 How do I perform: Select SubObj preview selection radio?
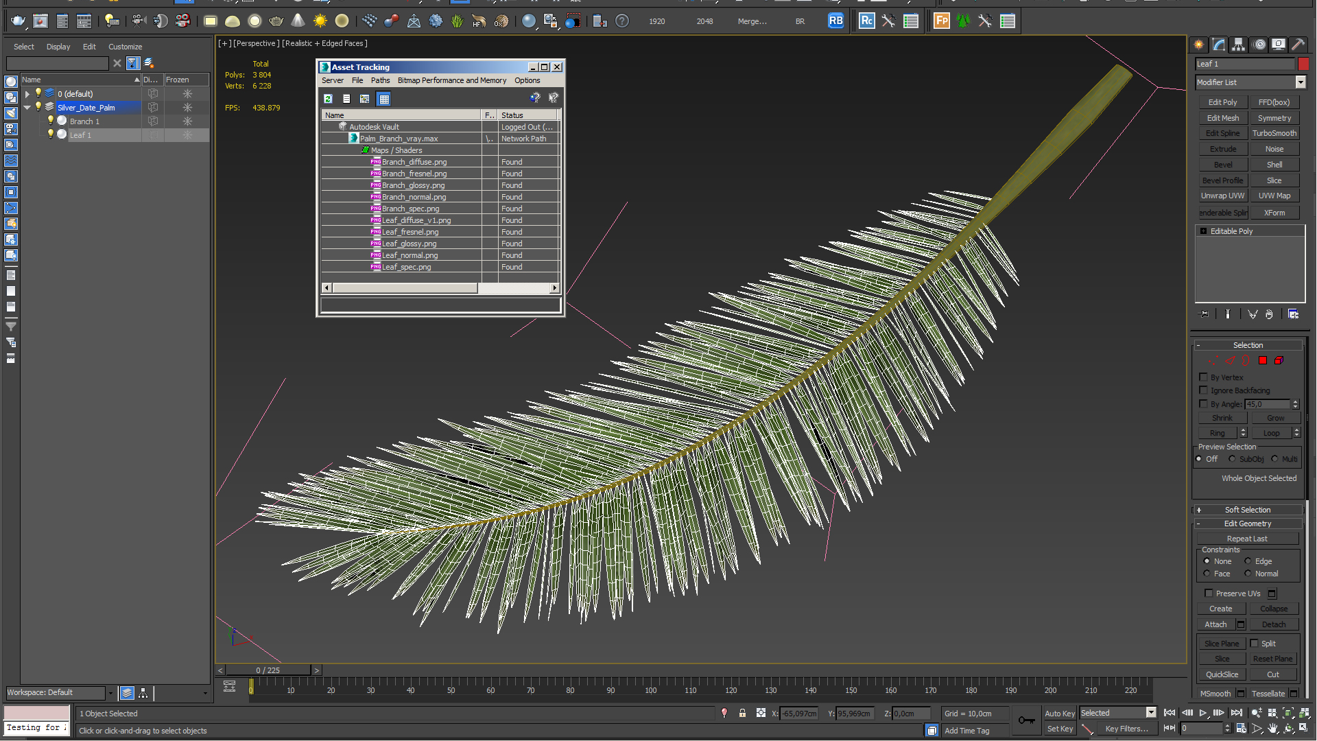point(1233,459)
